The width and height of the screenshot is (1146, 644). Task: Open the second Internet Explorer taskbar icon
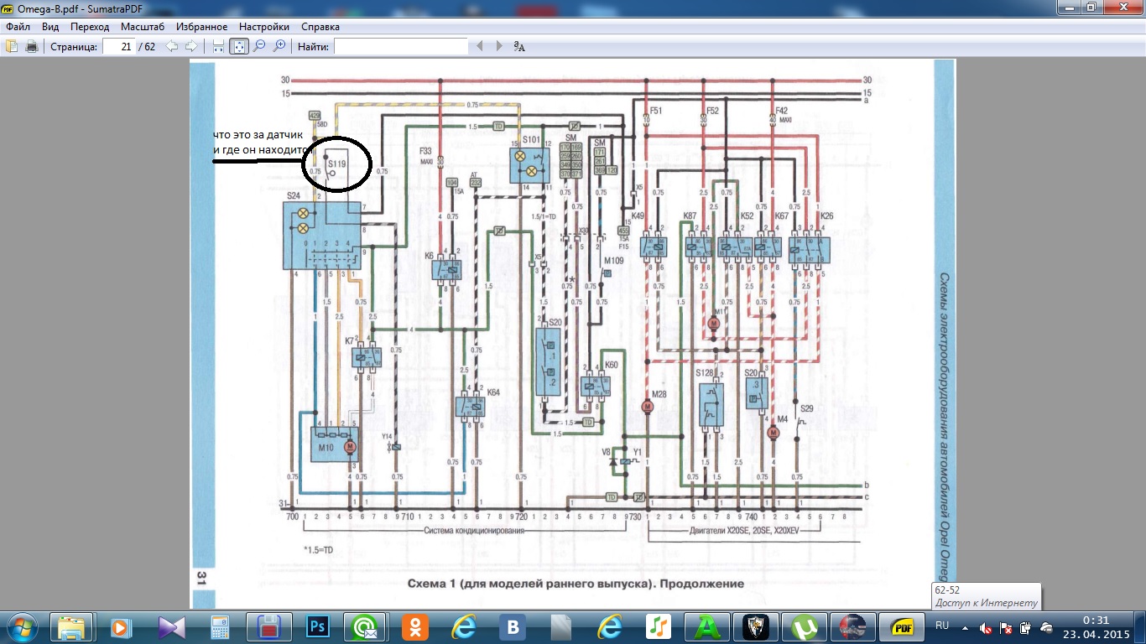[609, 626]
